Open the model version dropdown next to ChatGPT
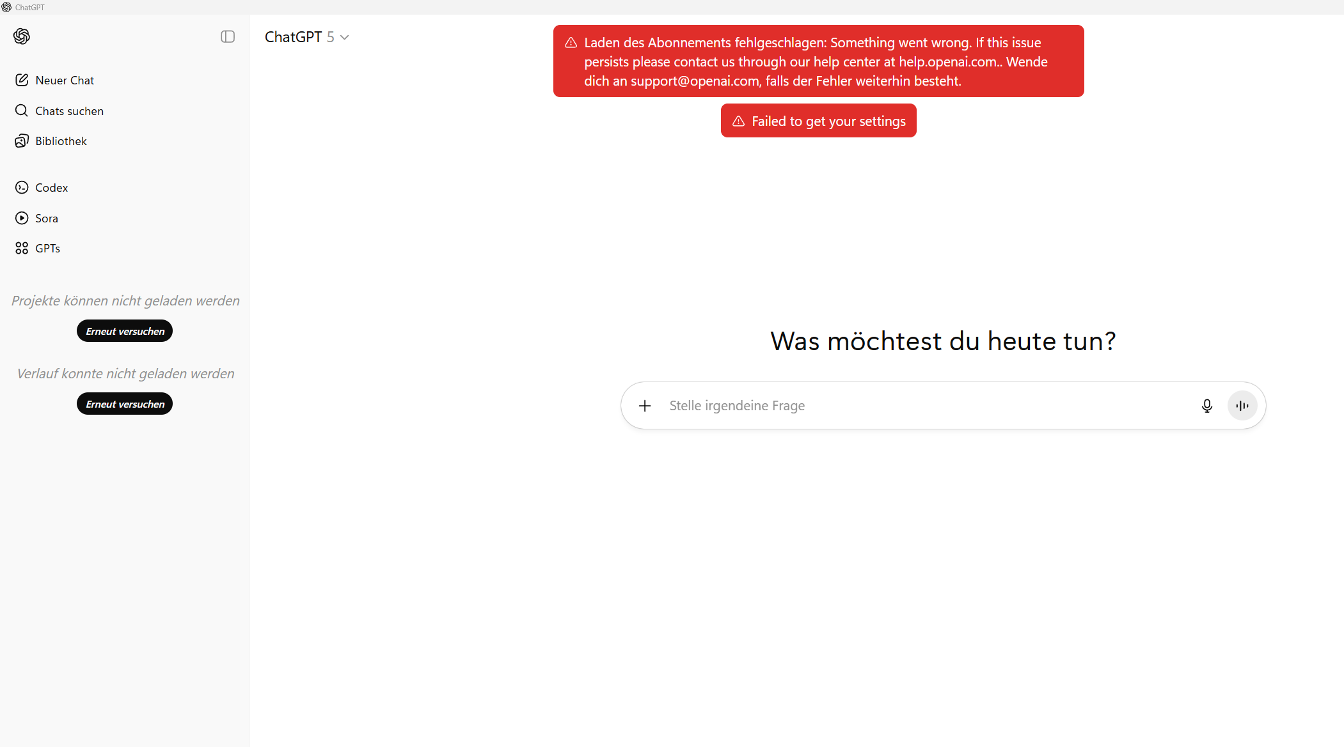Viewport: 1344px width, 747px height. [x=344, y=37]
